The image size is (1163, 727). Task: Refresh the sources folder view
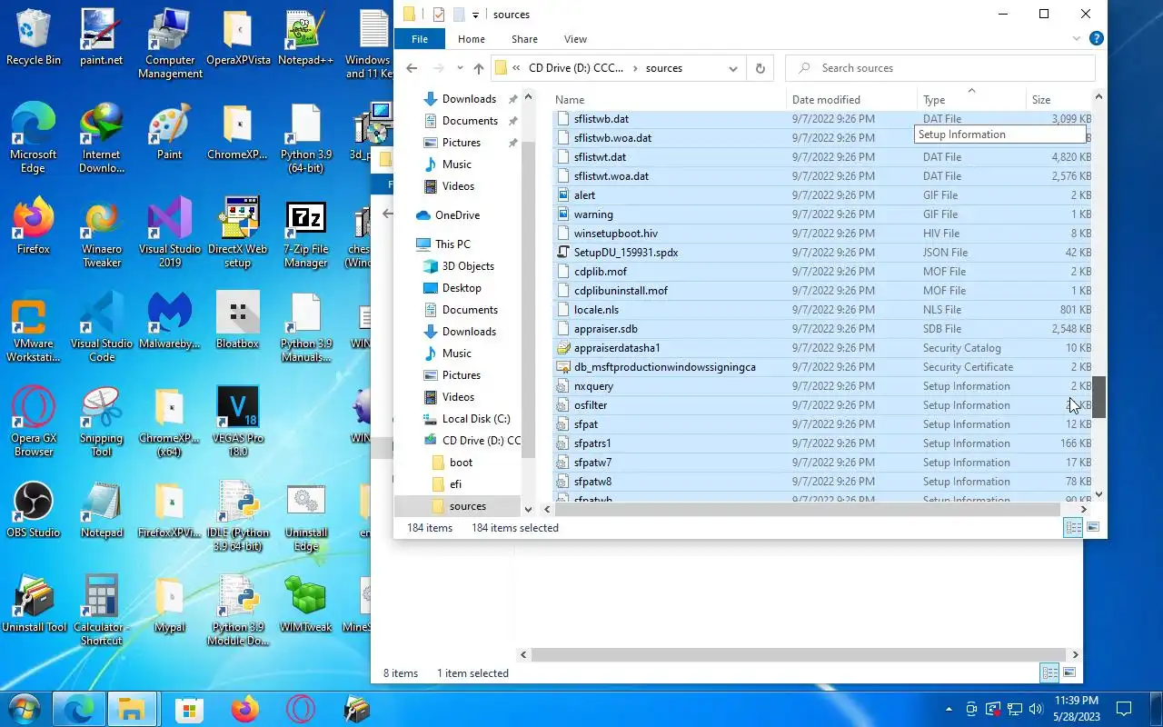[x=760, y=68]
